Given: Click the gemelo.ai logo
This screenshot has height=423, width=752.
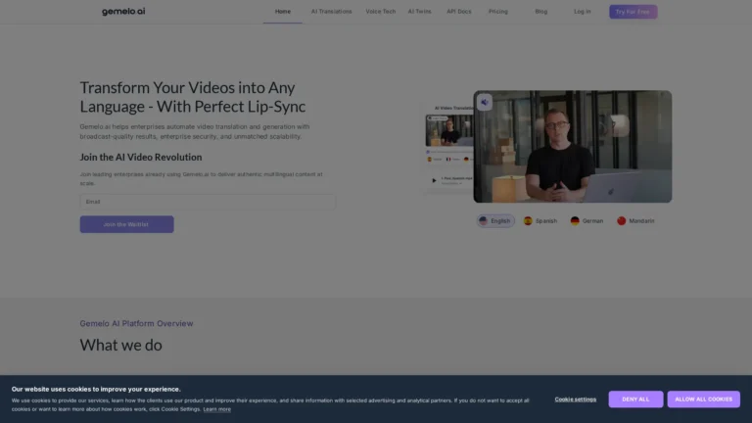Looking at the screenshot, I should pyautogui.click(x=123, y=12).
